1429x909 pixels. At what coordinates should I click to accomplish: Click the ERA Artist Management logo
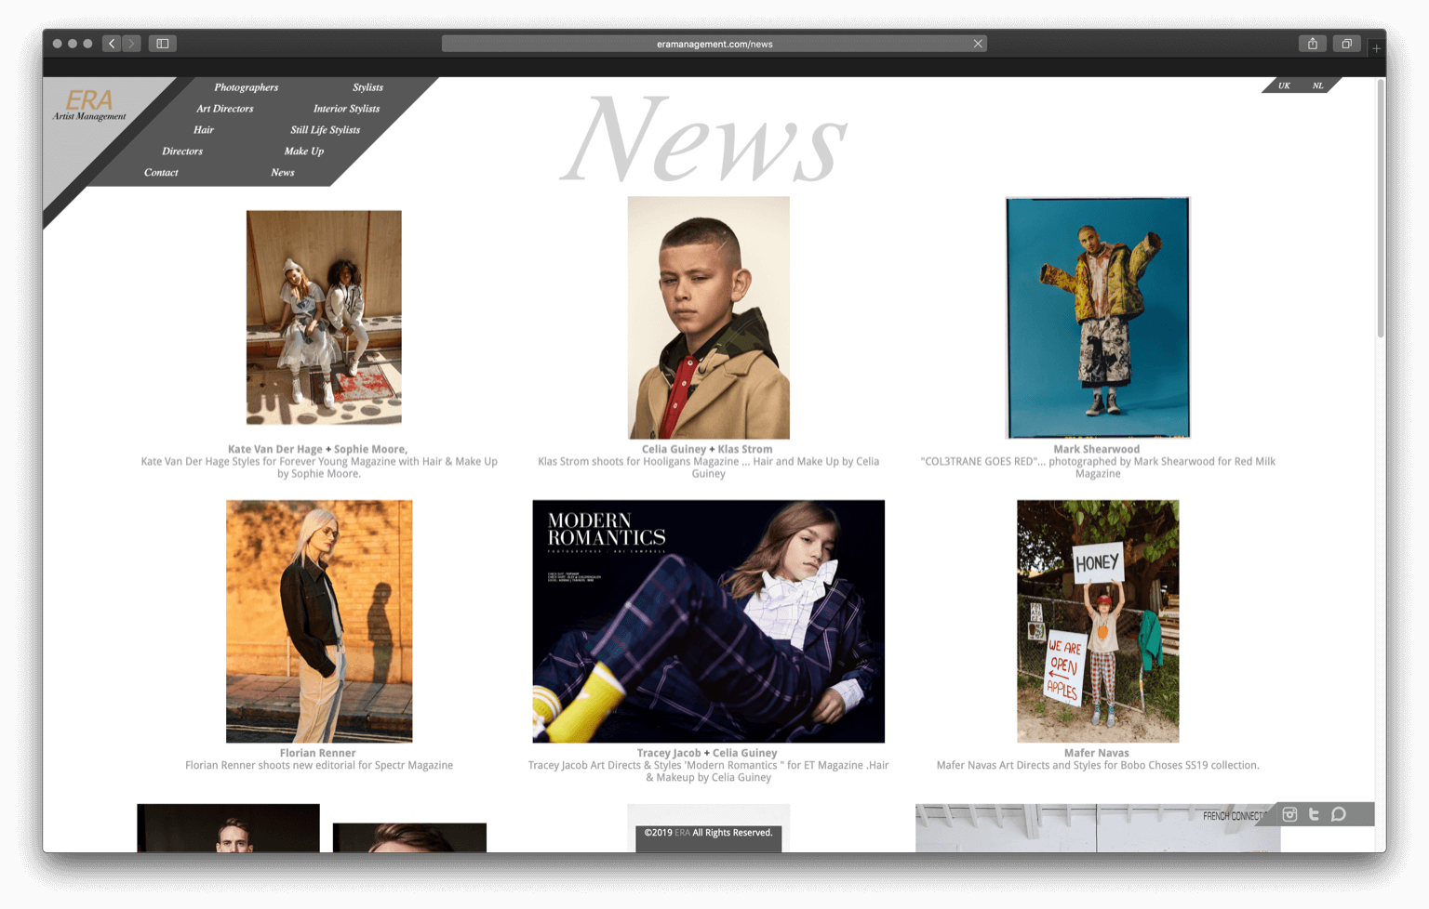point(89,104)
